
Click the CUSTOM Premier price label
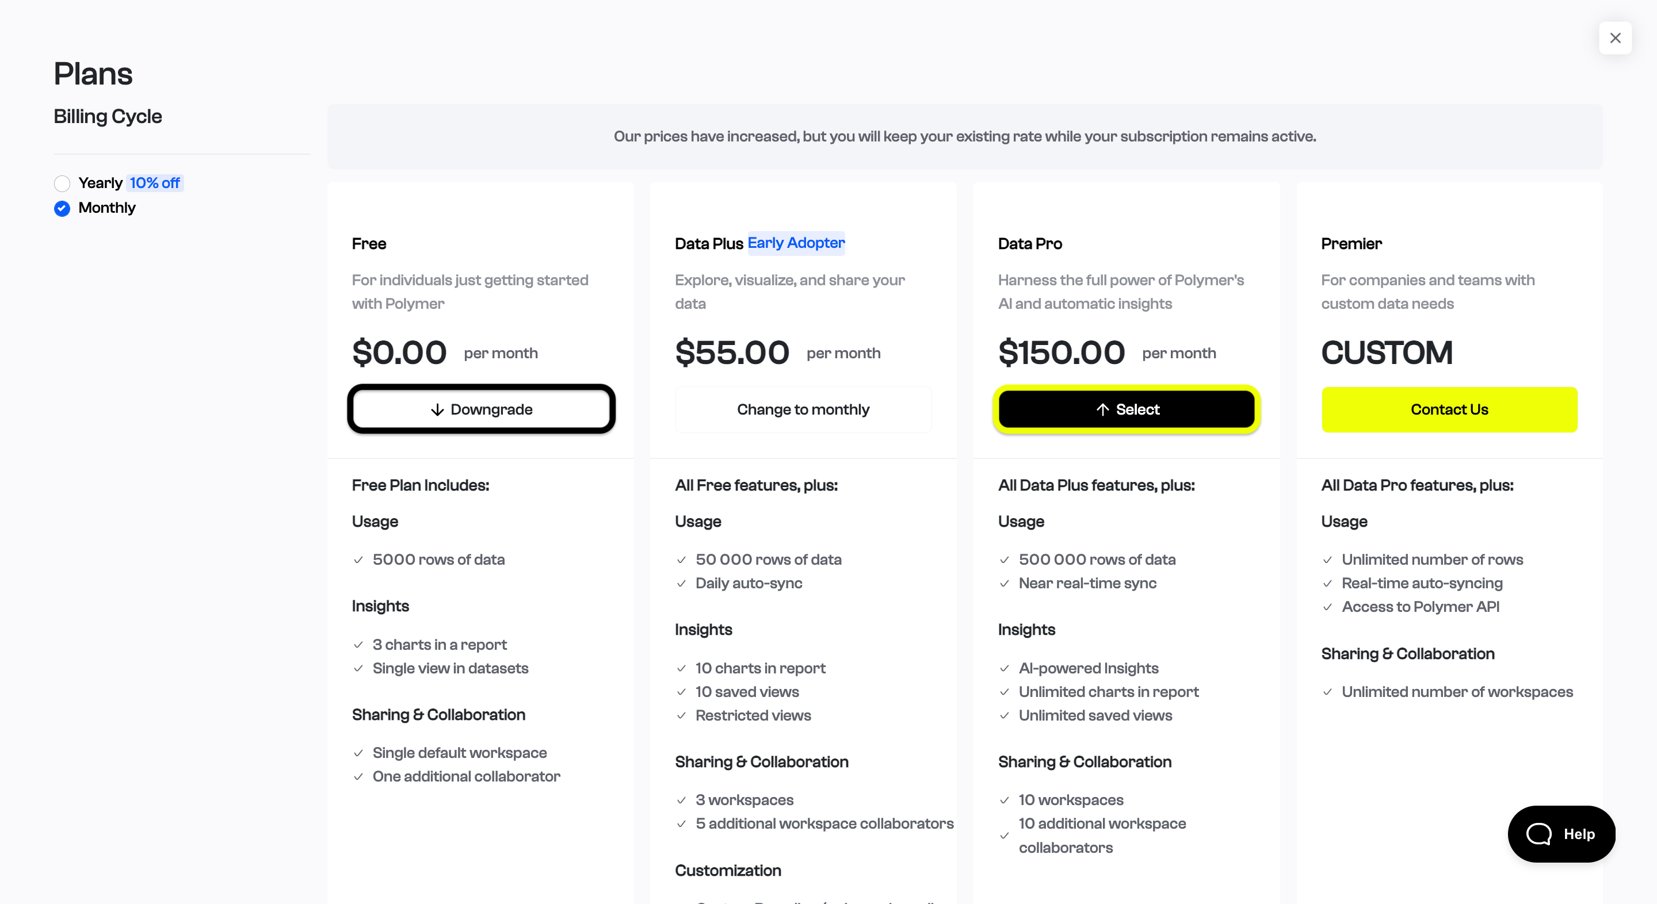pyautogui.click(x=1387, y=353)
